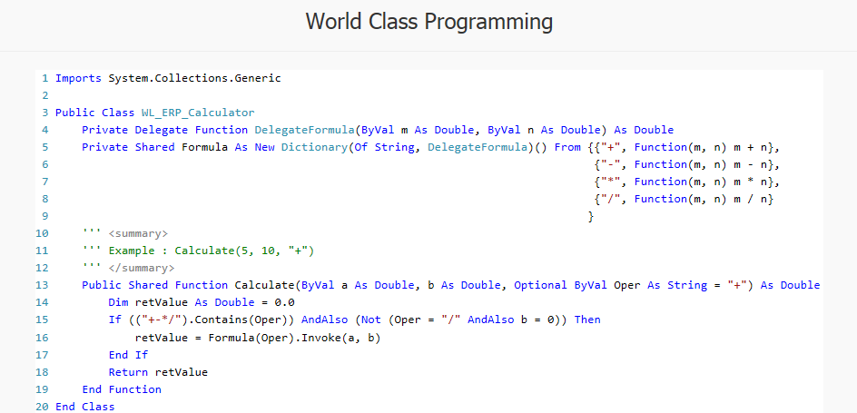Click the Calculate function name on line 13
The height and width of the screenshot is (413, 857).
coord(264,285)
